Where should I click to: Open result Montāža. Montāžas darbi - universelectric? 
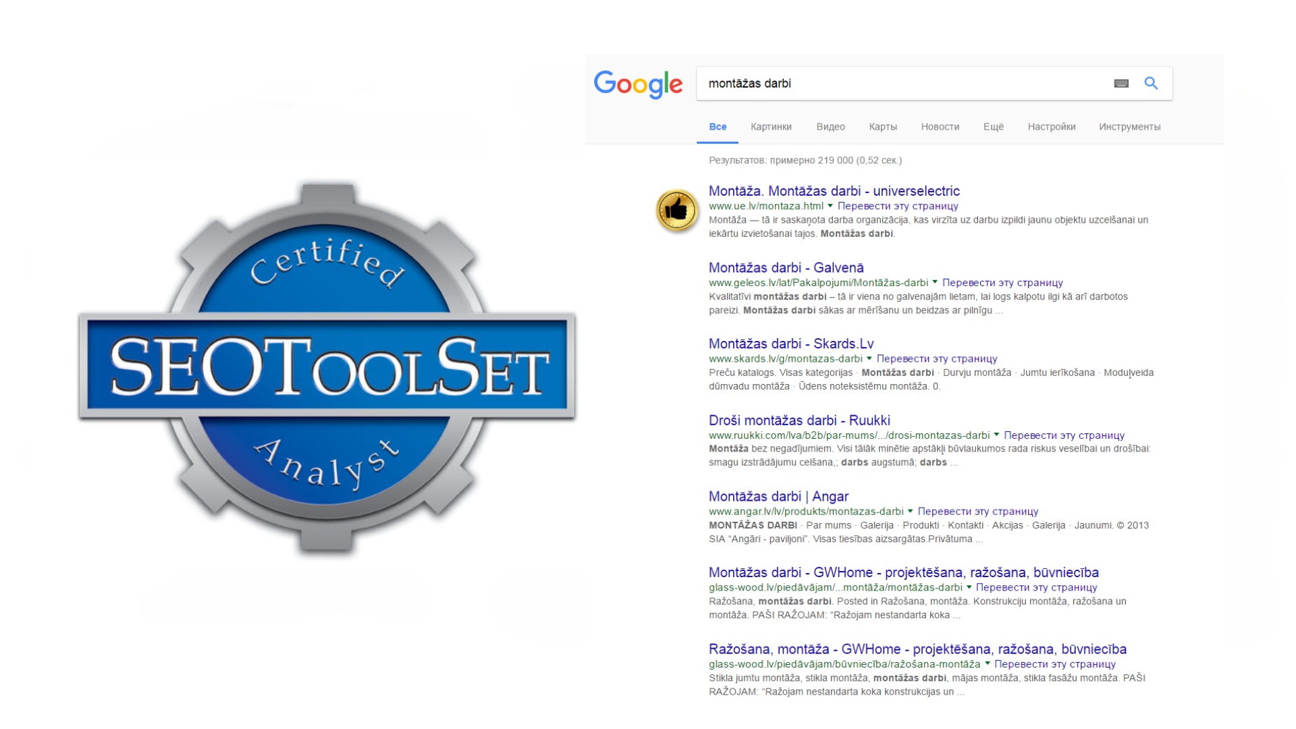tap(834, 191)
